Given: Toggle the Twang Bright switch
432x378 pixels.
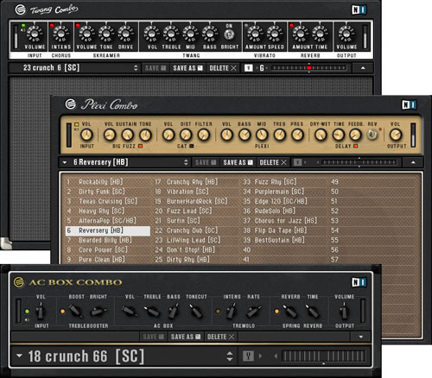Looking at the screenshot, I should click(x=229, y=35).
